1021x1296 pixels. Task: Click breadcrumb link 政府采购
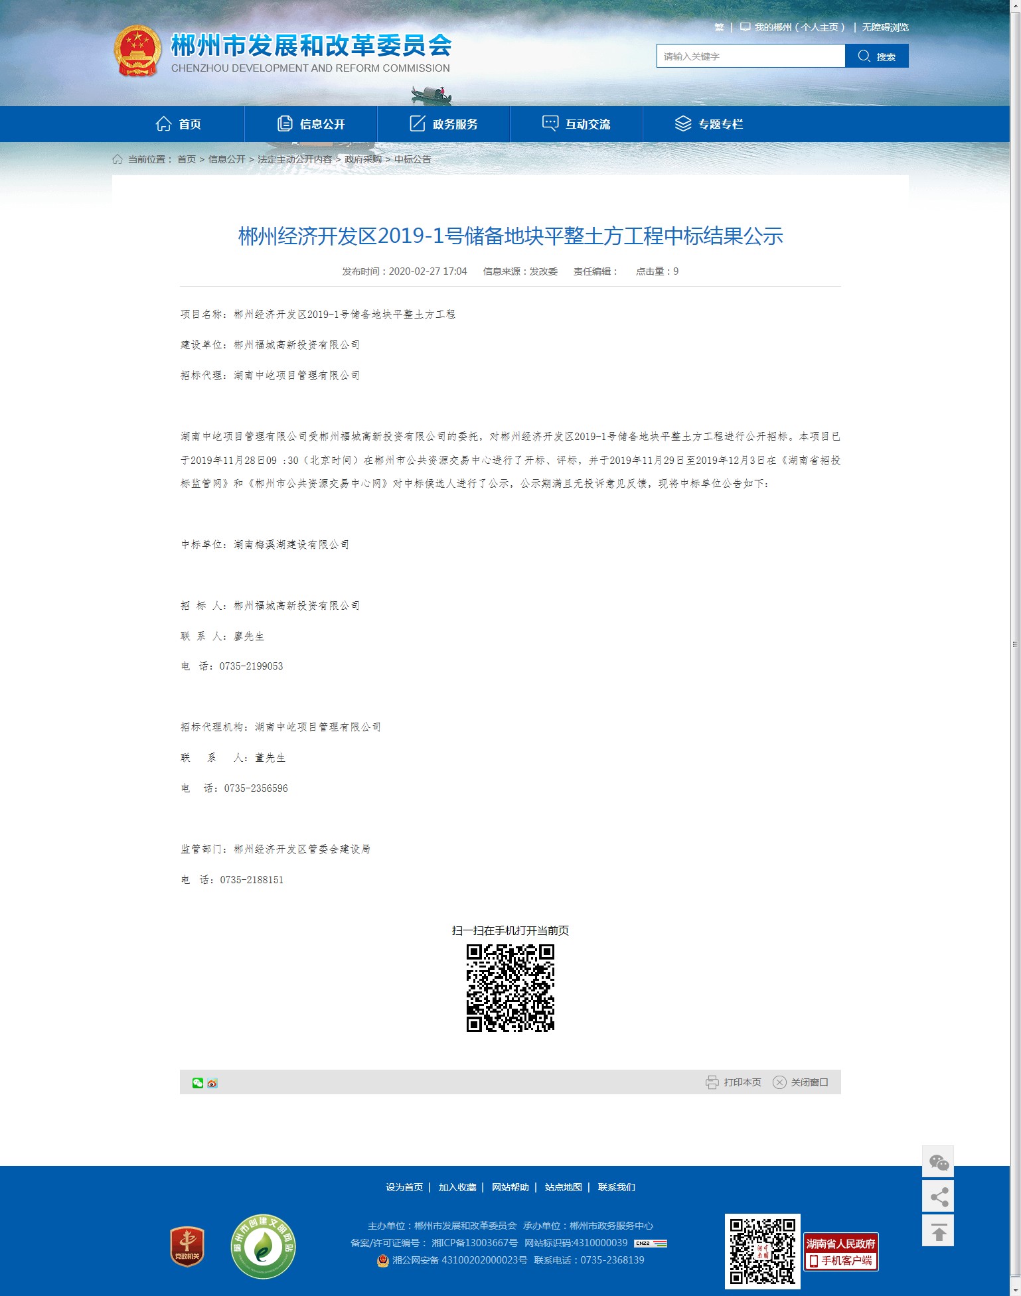(x=363, y=159)
